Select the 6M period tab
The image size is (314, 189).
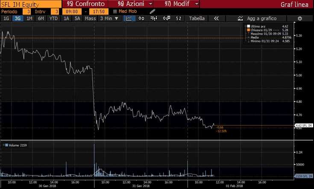tap(41, 18)
